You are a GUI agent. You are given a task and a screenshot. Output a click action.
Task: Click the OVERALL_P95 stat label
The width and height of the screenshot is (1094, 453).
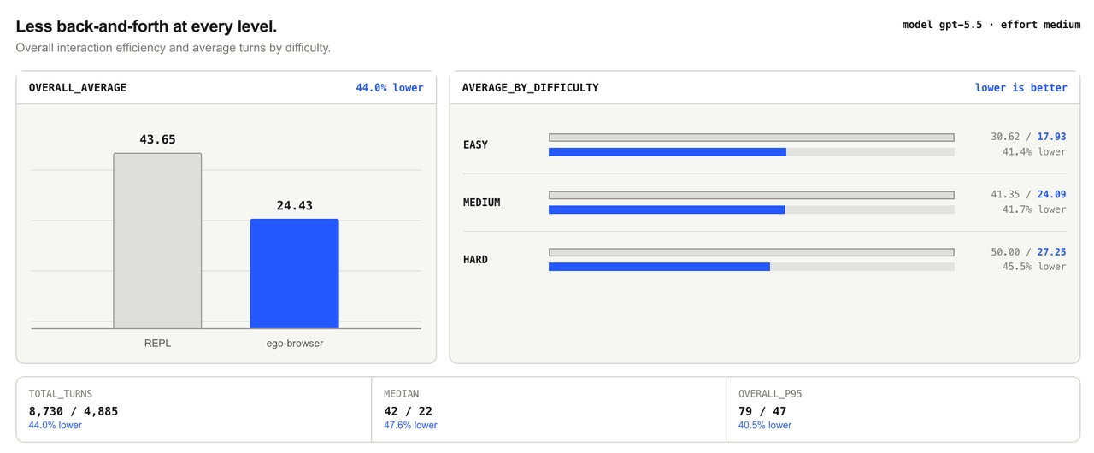(770, 394)
